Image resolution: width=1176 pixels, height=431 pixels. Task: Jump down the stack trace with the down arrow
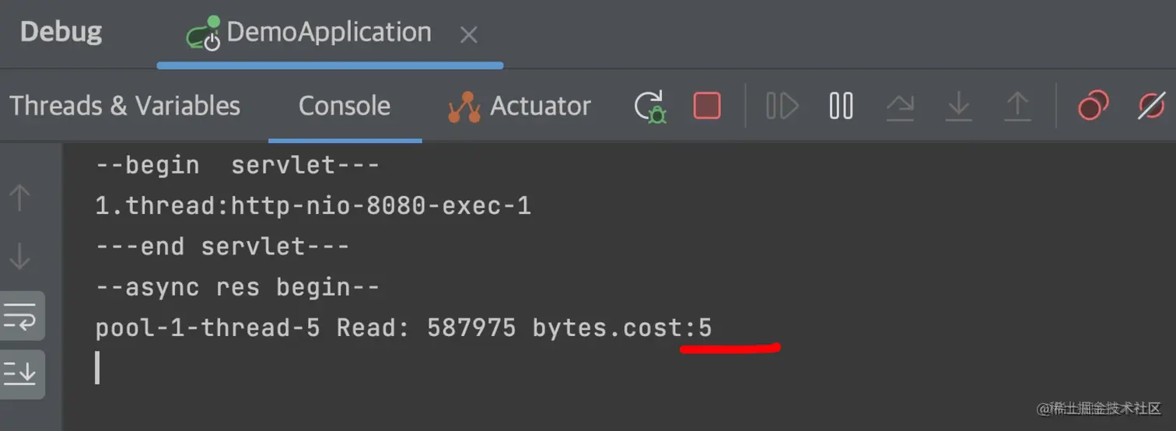(x=19, y=256)
